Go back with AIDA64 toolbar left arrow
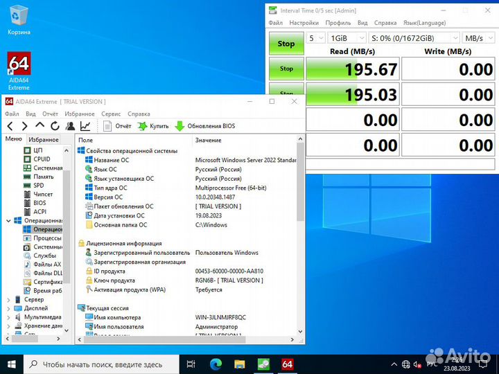This screenshot has width=499, height=374. click(10, 126)
